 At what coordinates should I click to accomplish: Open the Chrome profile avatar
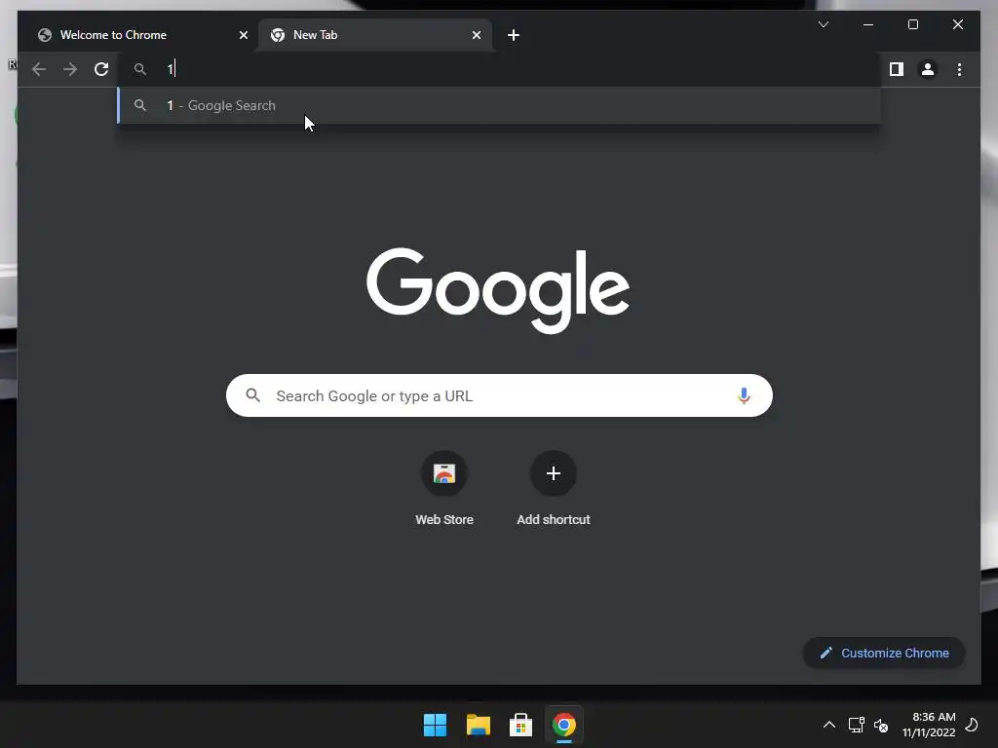tap(928, 69)
